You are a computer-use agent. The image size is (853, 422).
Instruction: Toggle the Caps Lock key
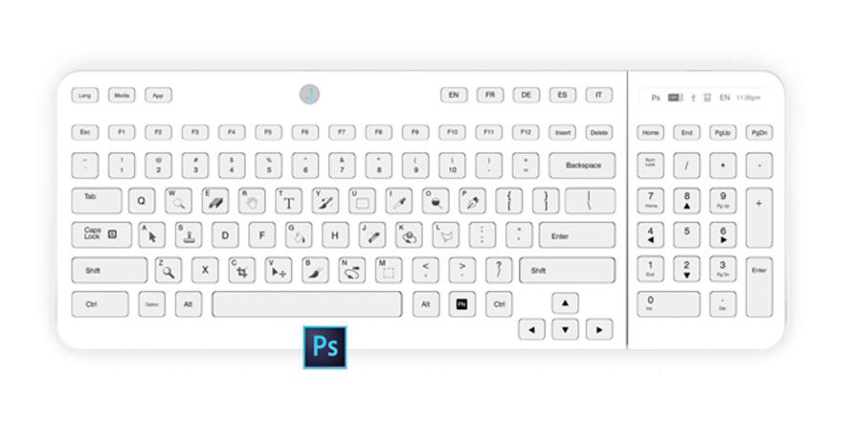[x=101, y=235]
